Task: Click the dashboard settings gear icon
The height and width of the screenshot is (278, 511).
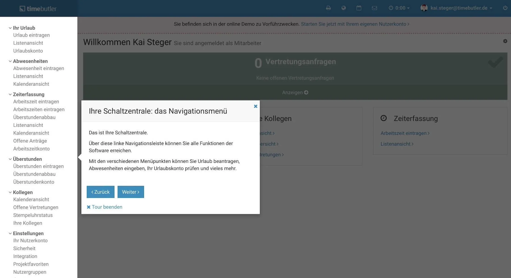Action: 505,41
